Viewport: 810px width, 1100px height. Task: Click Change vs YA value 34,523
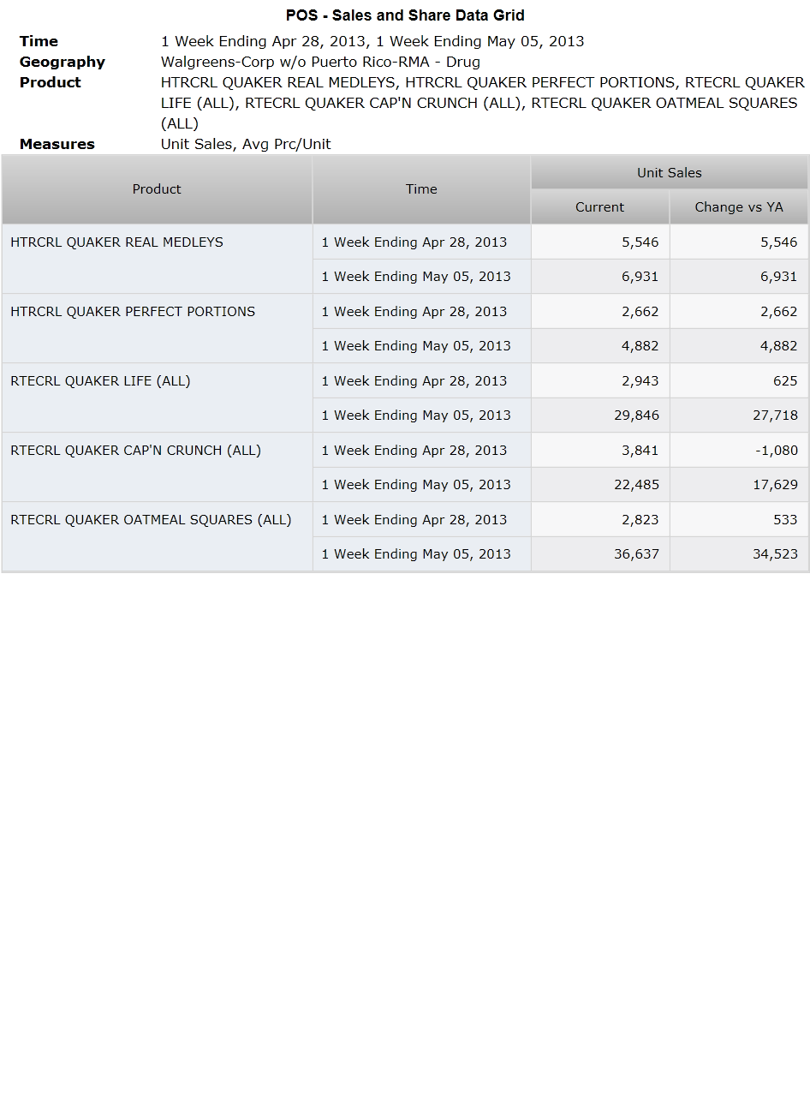coord(739,554)
